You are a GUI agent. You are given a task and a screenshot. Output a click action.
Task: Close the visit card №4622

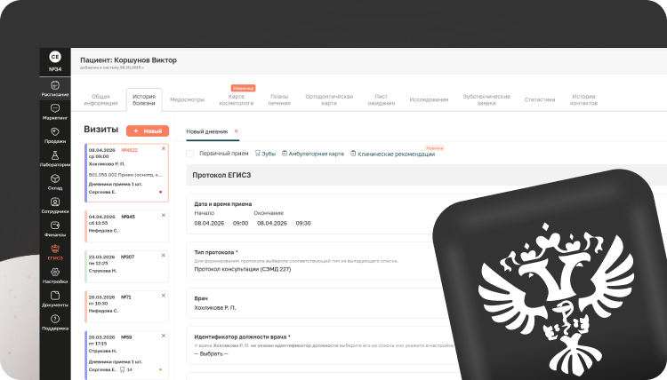[164, 148]
